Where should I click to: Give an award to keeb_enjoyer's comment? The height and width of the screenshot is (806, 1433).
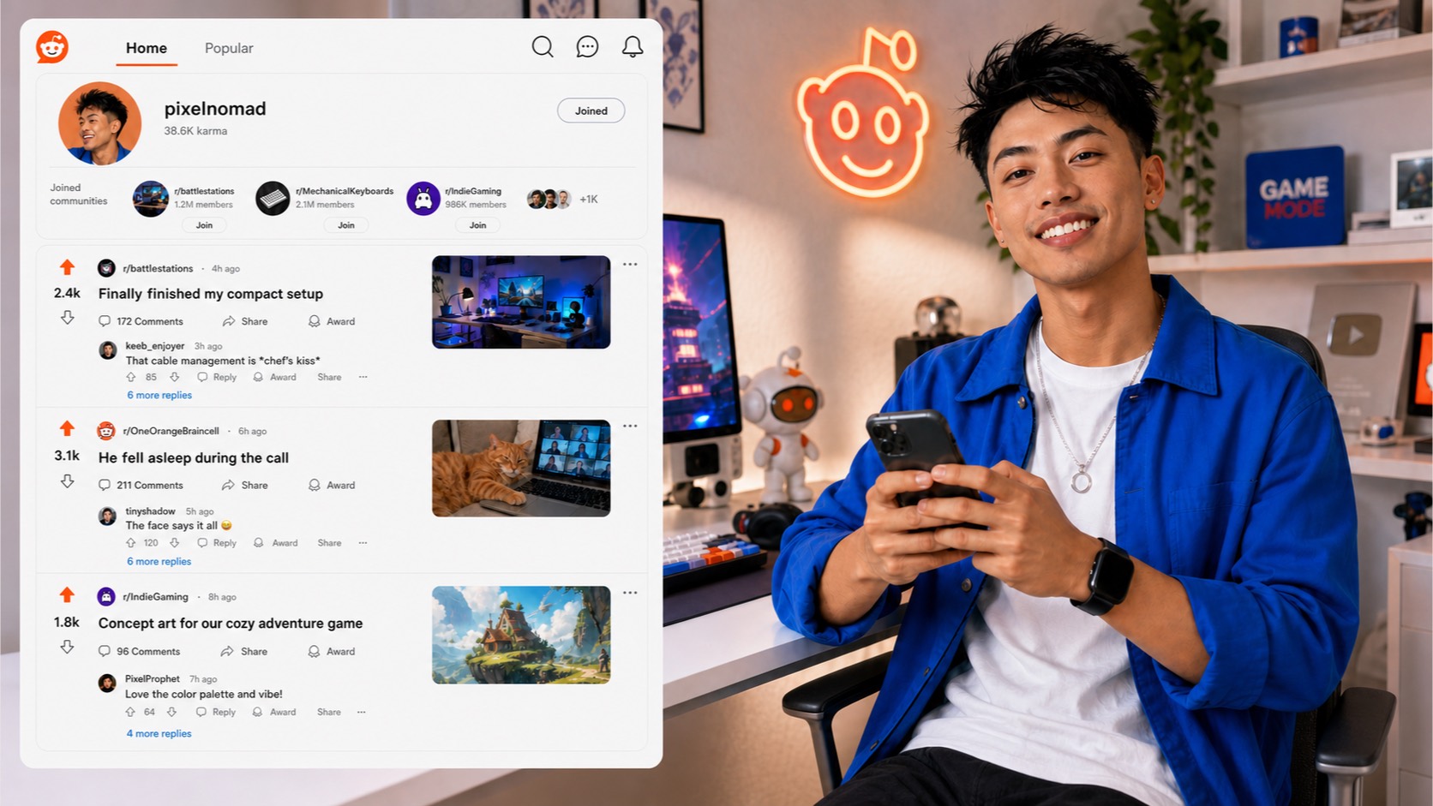pyautogui.click(x=274, y=377)
